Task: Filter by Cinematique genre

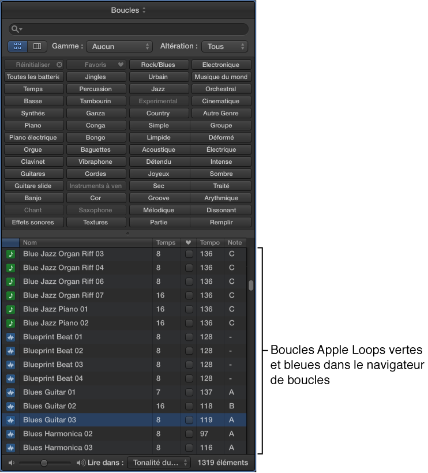Action: point(221,101)
